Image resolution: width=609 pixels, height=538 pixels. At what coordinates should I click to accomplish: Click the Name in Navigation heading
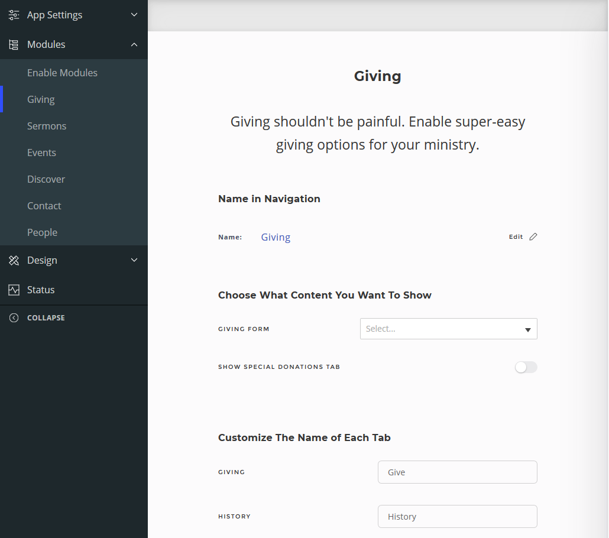[269, 199]
